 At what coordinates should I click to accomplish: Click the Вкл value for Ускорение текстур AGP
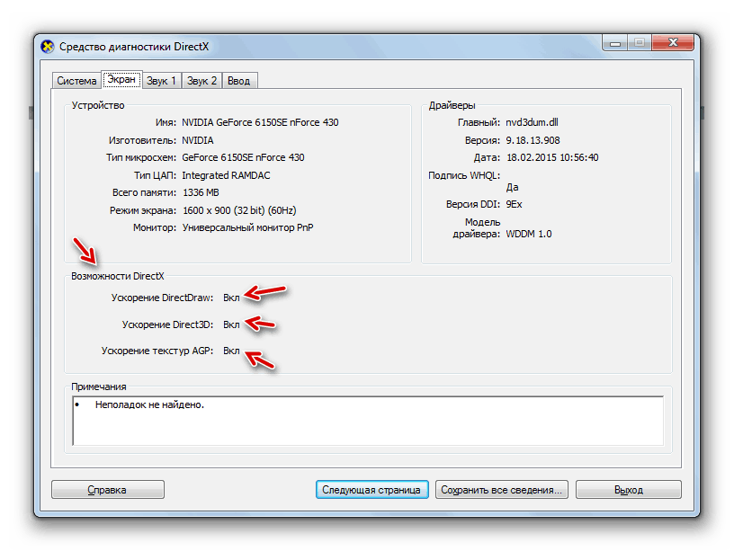(x=231, y=351)
